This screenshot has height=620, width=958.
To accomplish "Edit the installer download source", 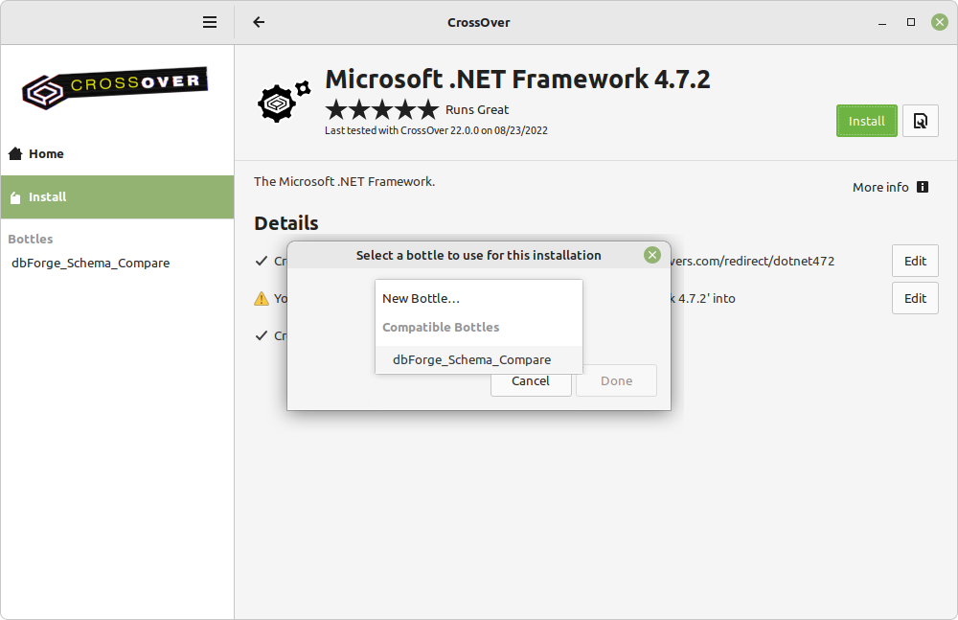I will click(x=915, y=261).
